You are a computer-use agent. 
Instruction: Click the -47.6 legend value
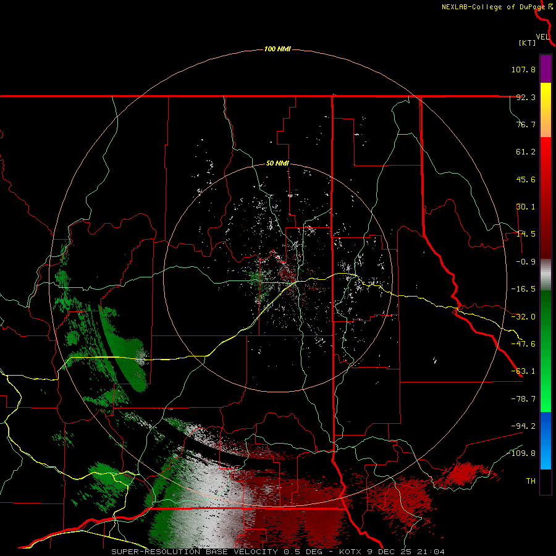click(523, 344)
